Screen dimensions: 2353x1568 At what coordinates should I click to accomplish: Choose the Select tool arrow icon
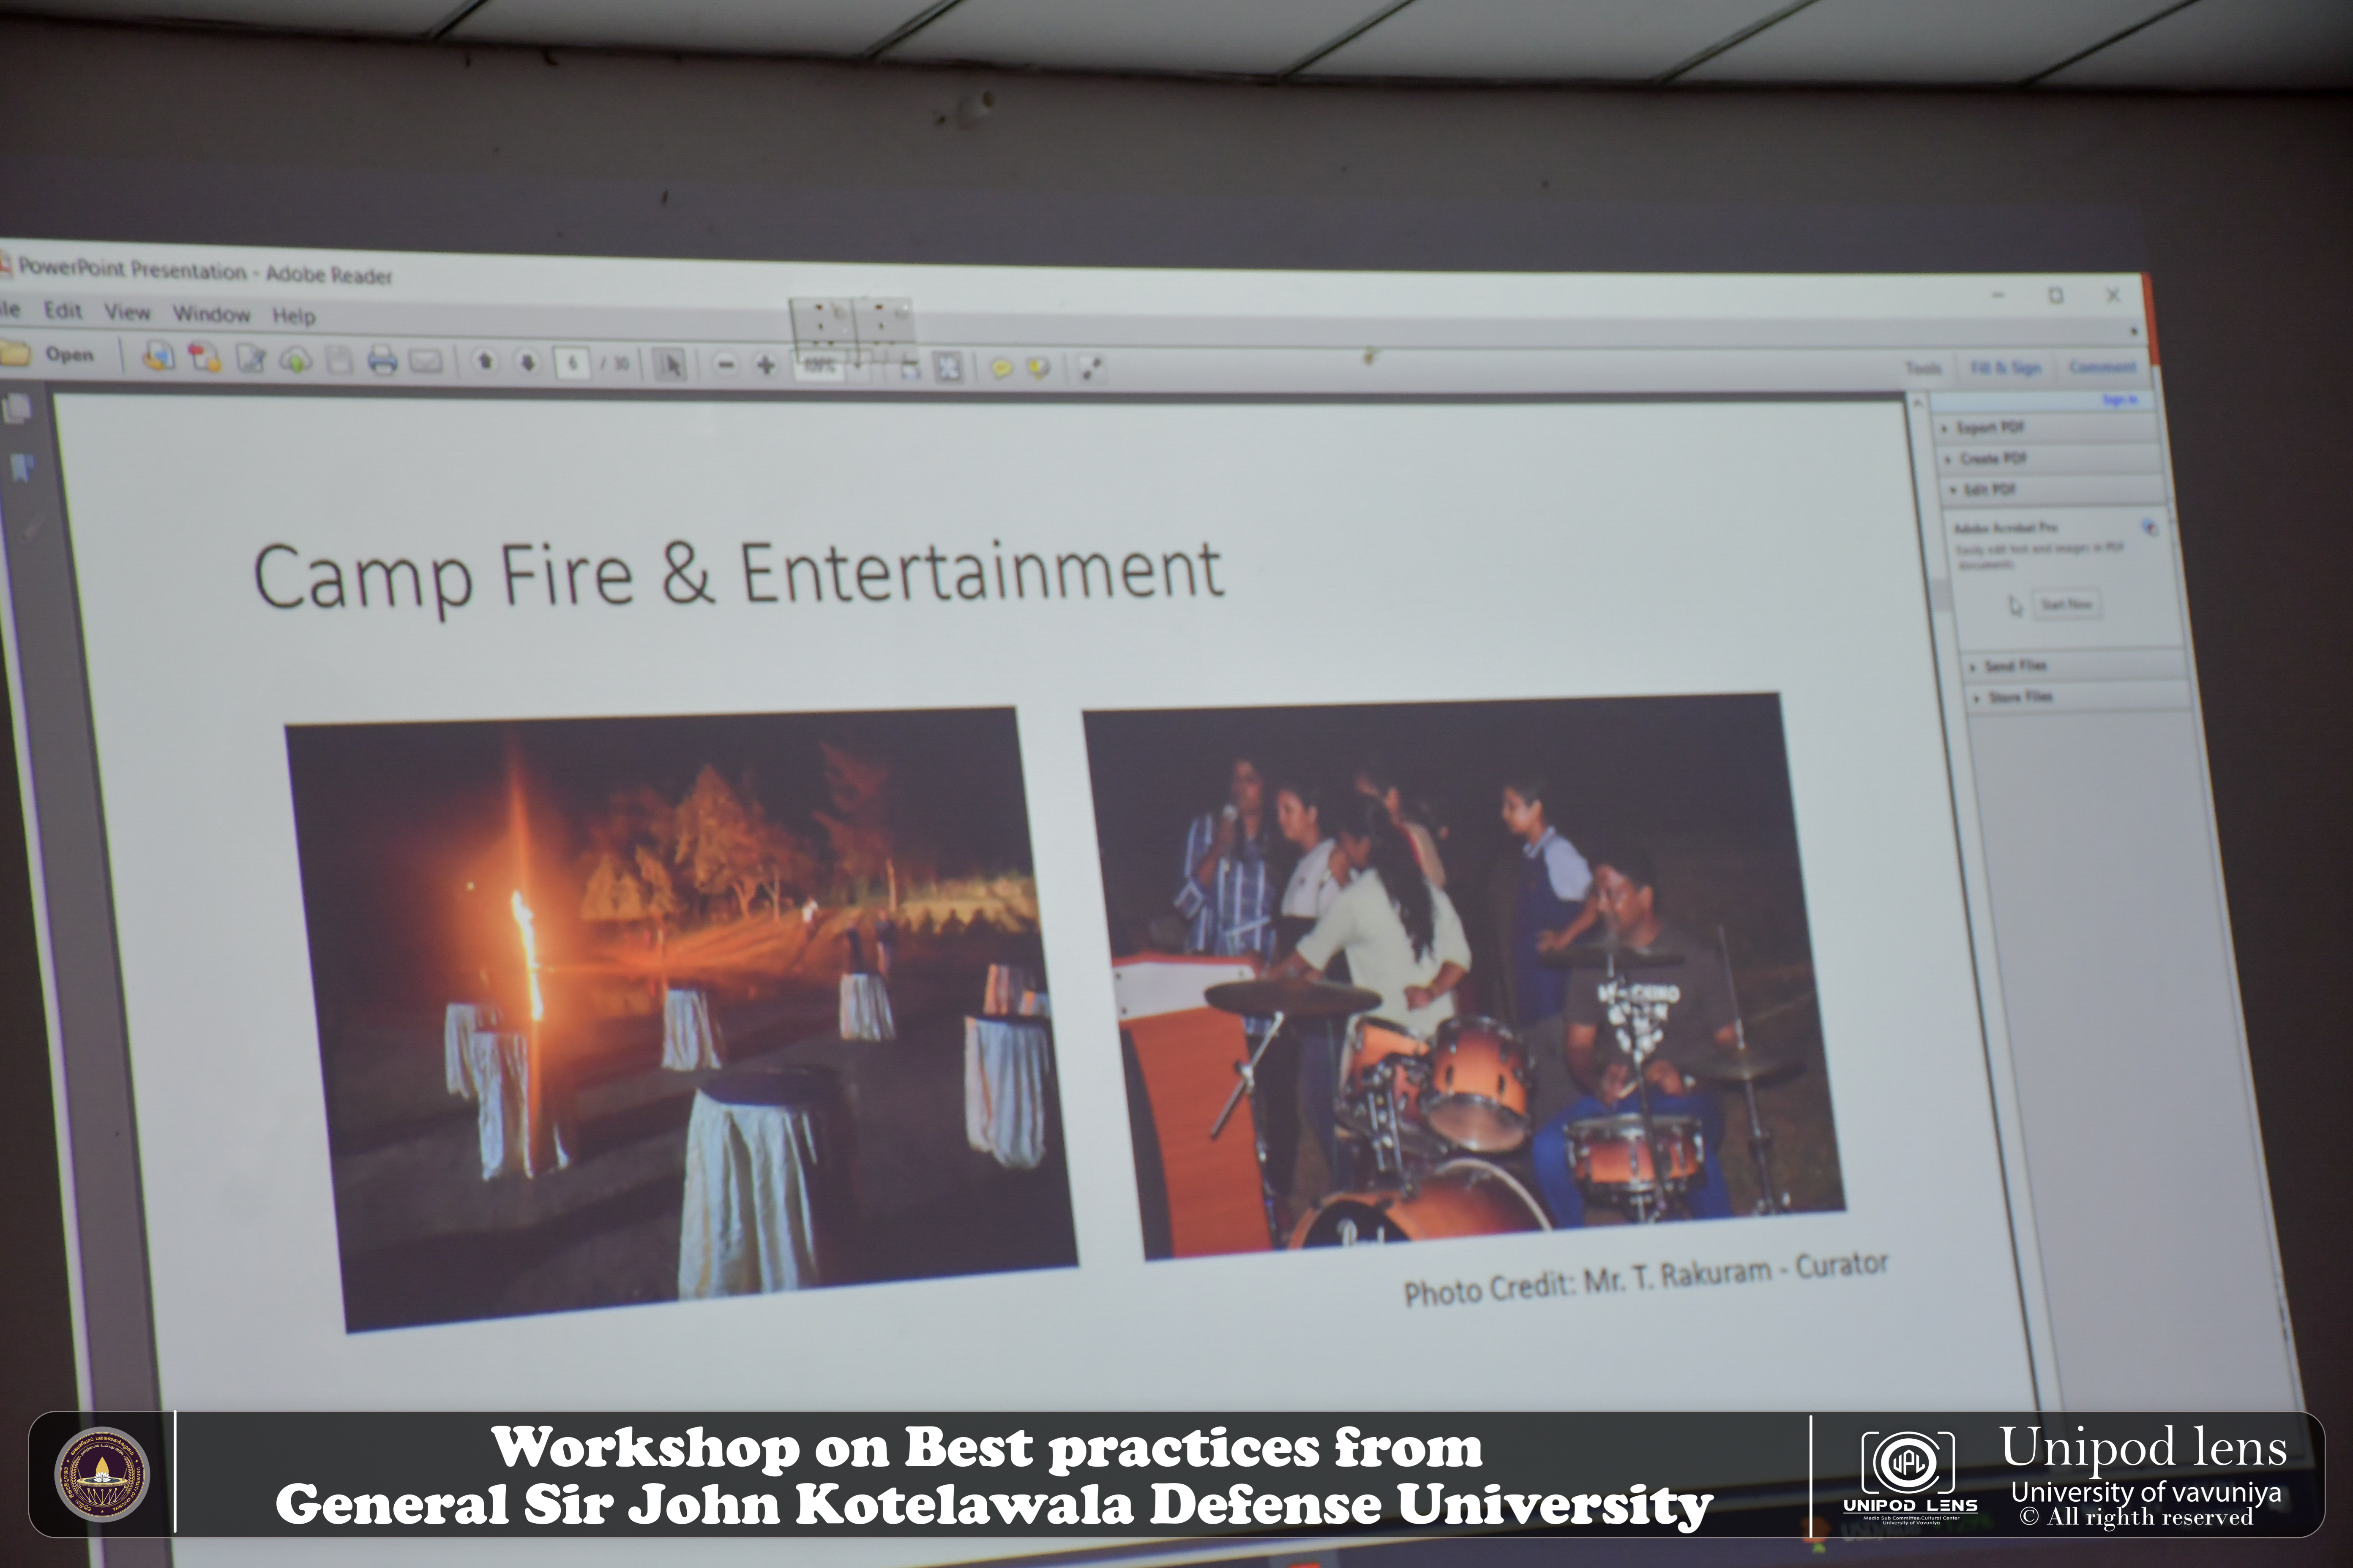click(x=670, y=365)
